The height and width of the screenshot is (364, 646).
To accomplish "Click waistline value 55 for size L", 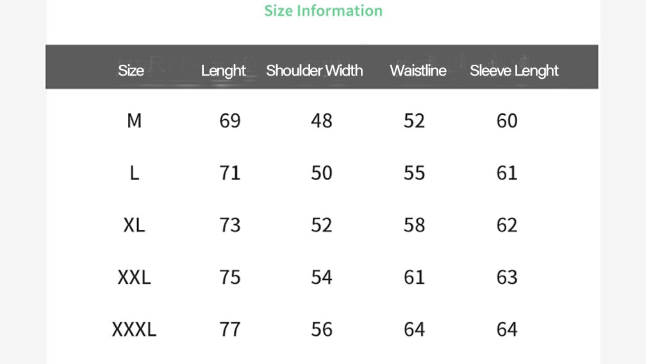I will point(414,173).
